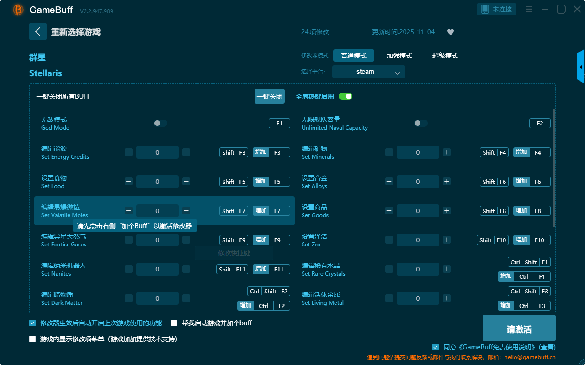This screenshot has height=365, width=585.
Task: Click the Set Food value input field
Action: [x=157, y=182]
